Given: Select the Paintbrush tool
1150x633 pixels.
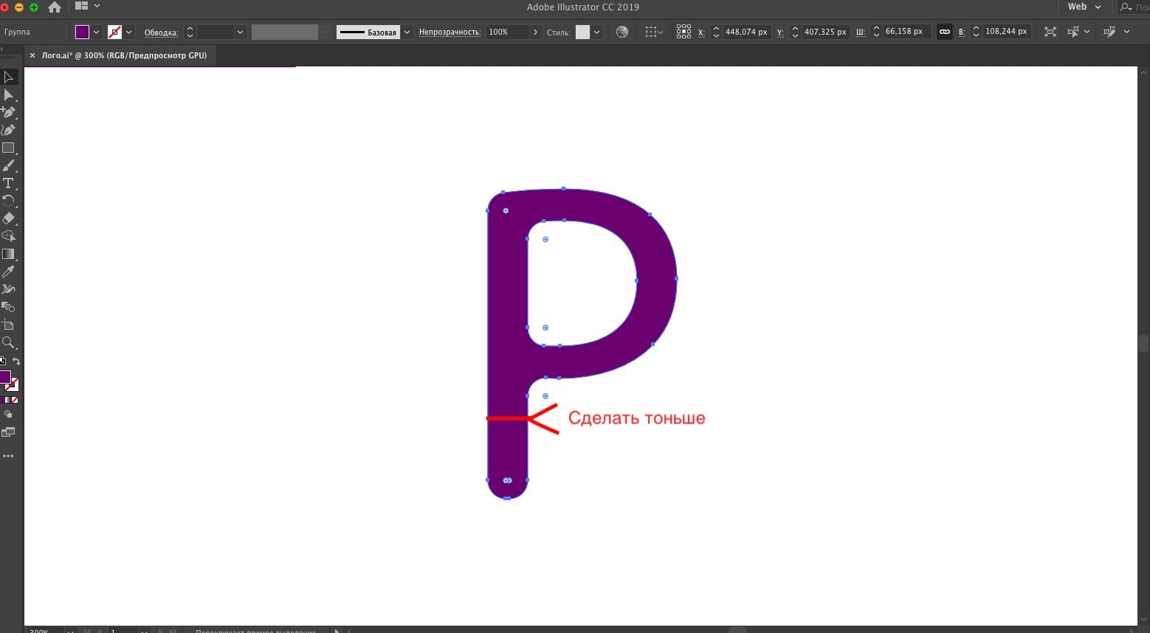Looking at the screenshot, I should pos(9,165).
